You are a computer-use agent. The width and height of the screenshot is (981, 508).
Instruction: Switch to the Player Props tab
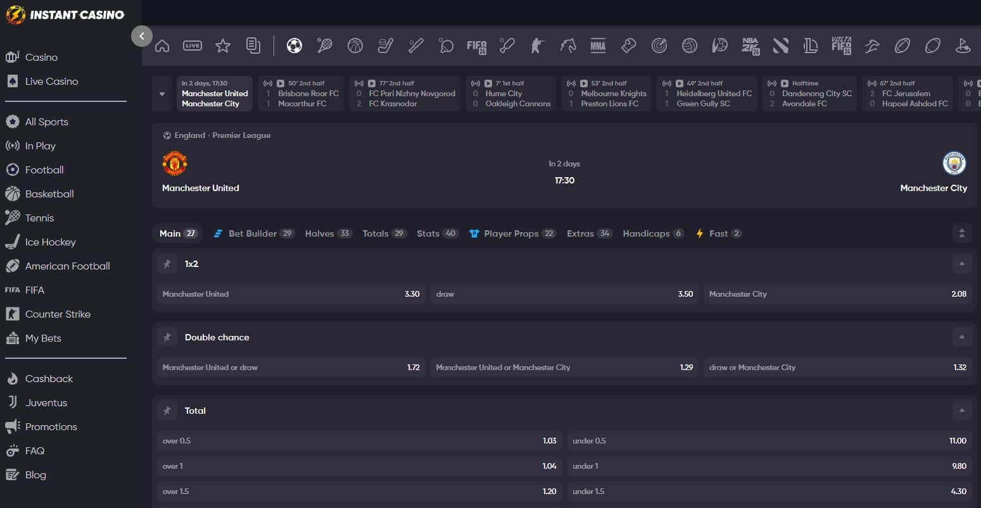point(512,233)
